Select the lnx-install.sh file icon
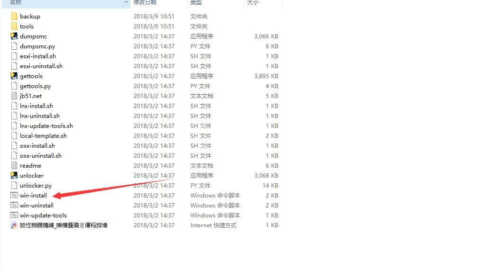 [x=14, y=106]
